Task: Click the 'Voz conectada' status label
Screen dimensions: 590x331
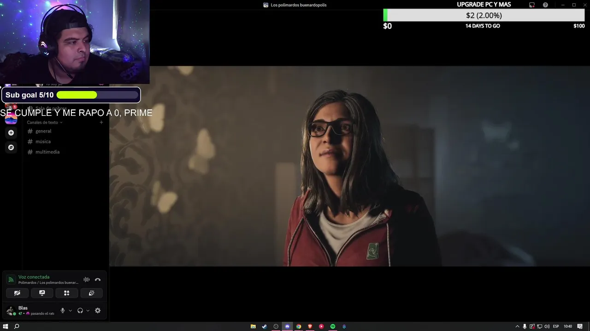Action: tap(34, 277)
